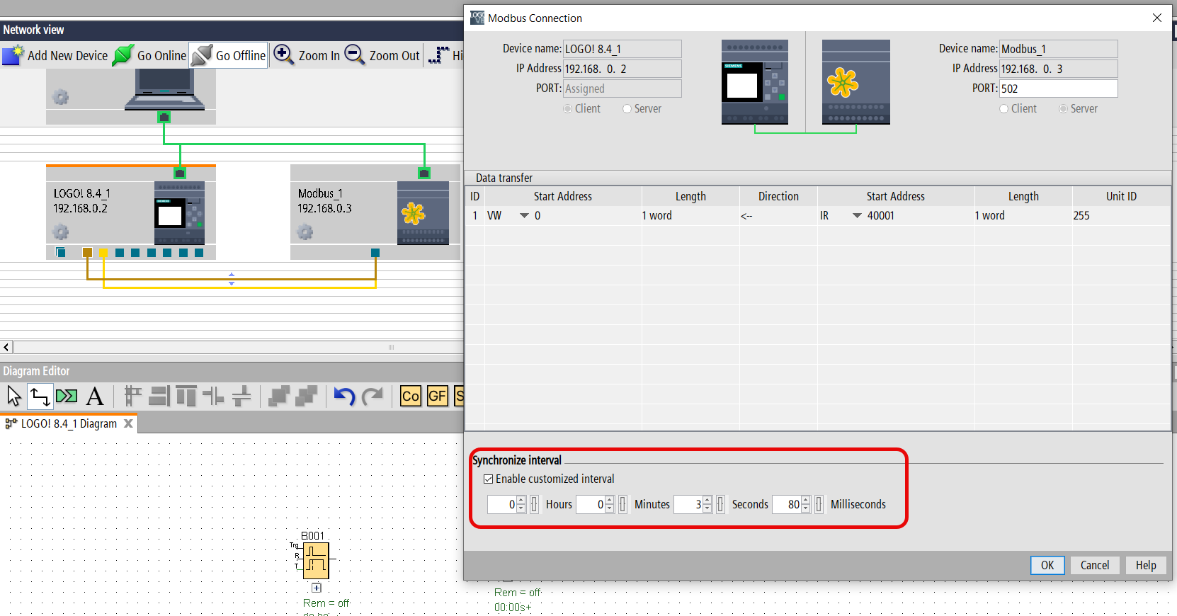Select Client radio for Modbus_1
The height and width of the screenshot is (616, 1177).
[x=1003, y=109]
